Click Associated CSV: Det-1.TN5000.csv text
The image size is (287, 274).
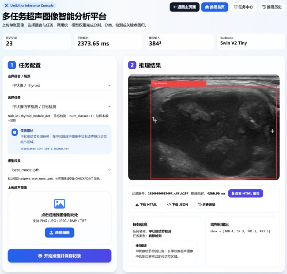coord(45,149)
